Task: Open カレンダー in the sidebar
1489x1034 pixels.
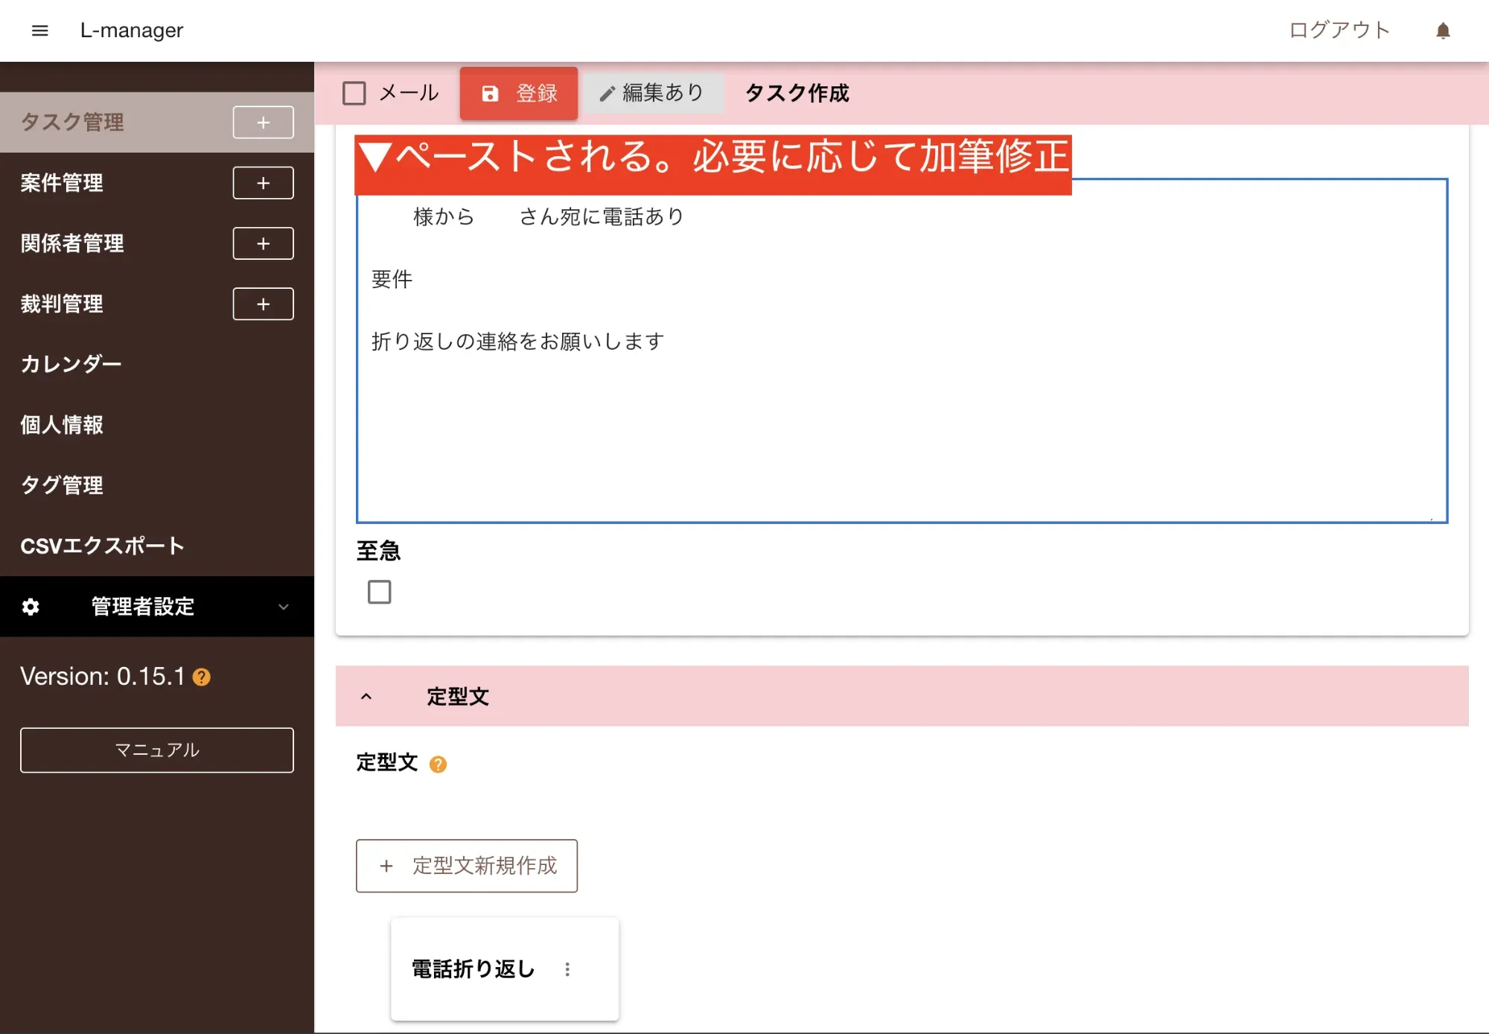Action: point(71,364)
